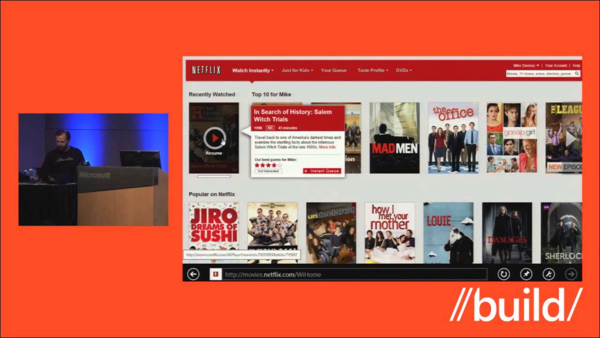The width and height of the screenshot is (600, 338).
Task: Go to Your Queue
Action: [334, 70]
